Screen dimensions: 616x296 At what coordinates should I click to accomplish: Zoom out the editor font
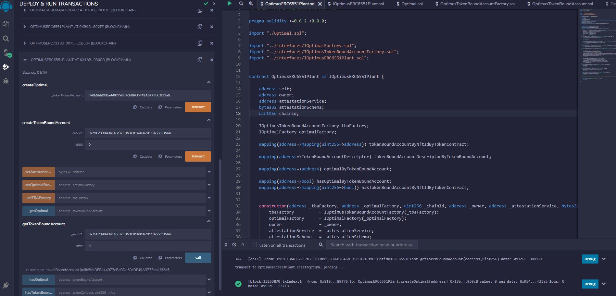pyautogui.click(x=241, y=3)
